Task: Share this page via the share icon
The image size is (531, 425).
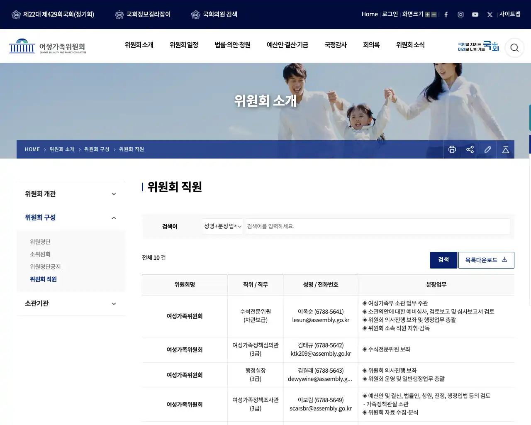Action: 470,149
